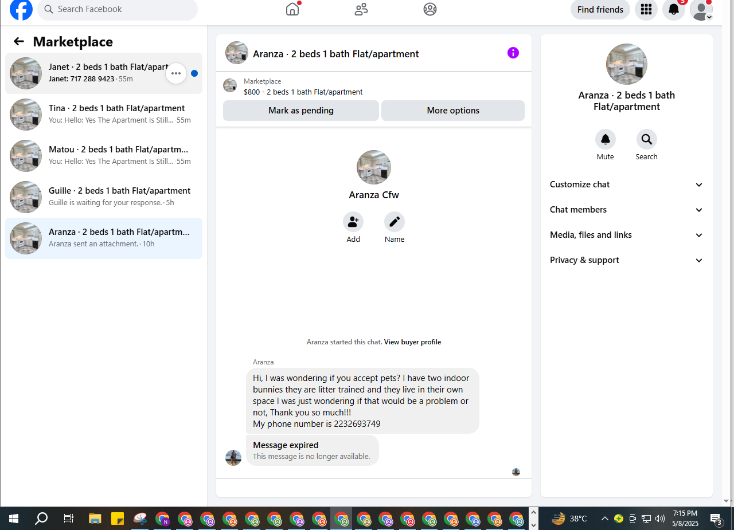This screenshot has height=530, width=734.
Task: Open options menu for Janet conversation
Action: tap(176, 73)
